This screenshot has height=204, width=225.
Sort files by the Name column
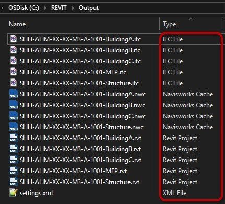click(17, 24)
